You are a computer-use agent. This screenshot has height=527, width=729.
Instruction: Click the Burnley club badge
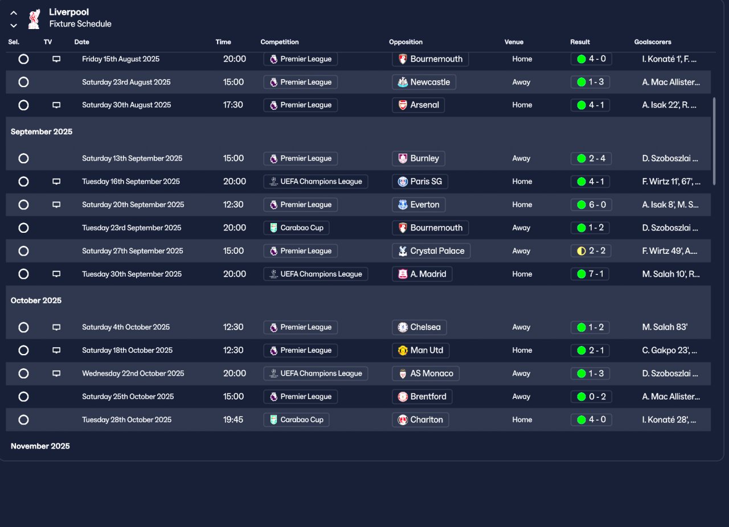click(x=403, y=158)
